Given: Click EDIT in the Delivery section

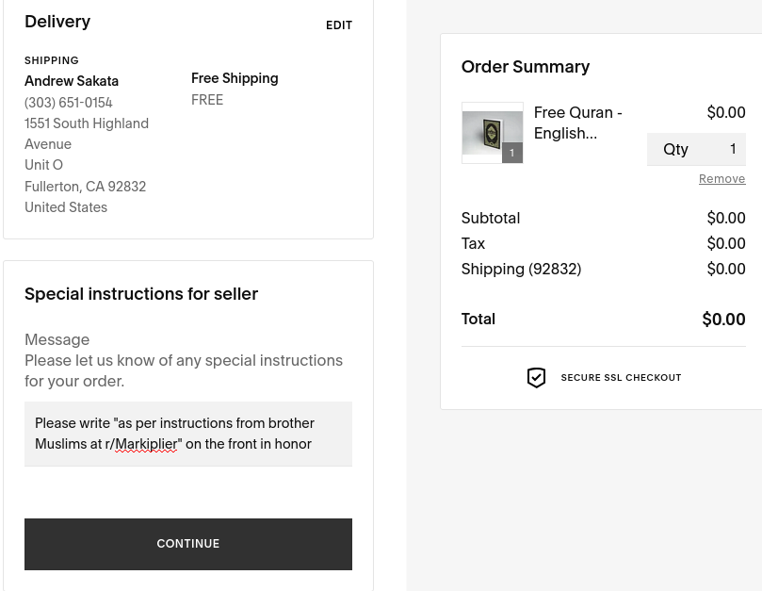Looking at the screenshot, I should 339,25.
